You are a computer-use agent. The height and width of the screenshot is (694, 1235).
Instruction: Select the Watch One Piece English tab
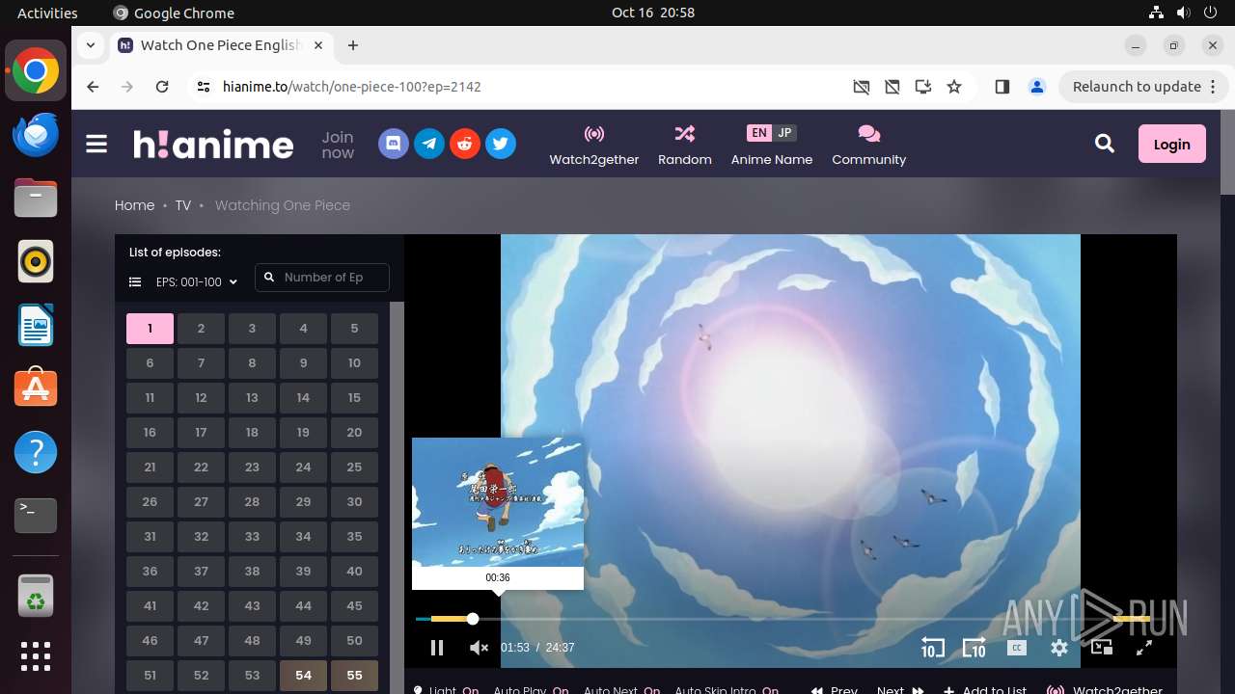(220, 45)
